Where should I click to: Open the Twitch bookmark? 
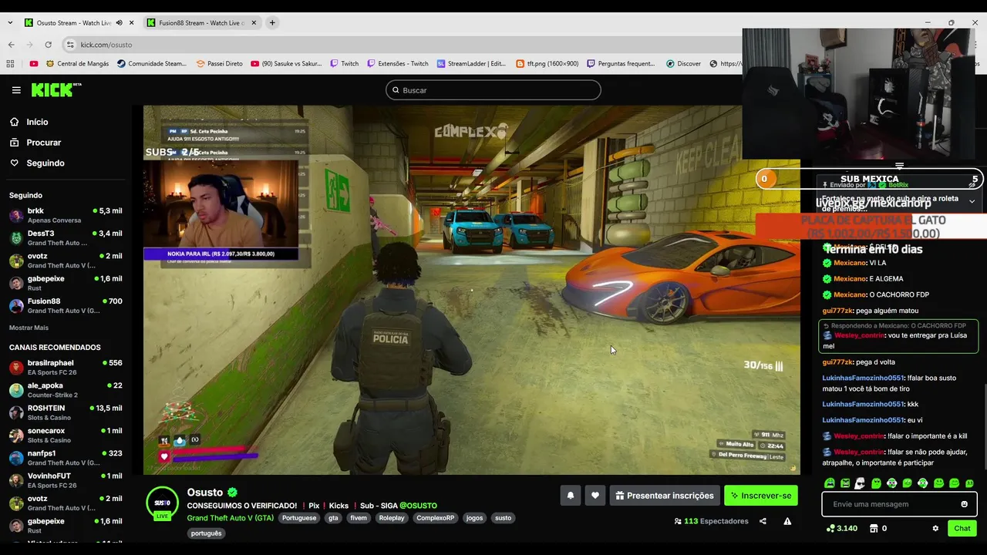[344, 64]
